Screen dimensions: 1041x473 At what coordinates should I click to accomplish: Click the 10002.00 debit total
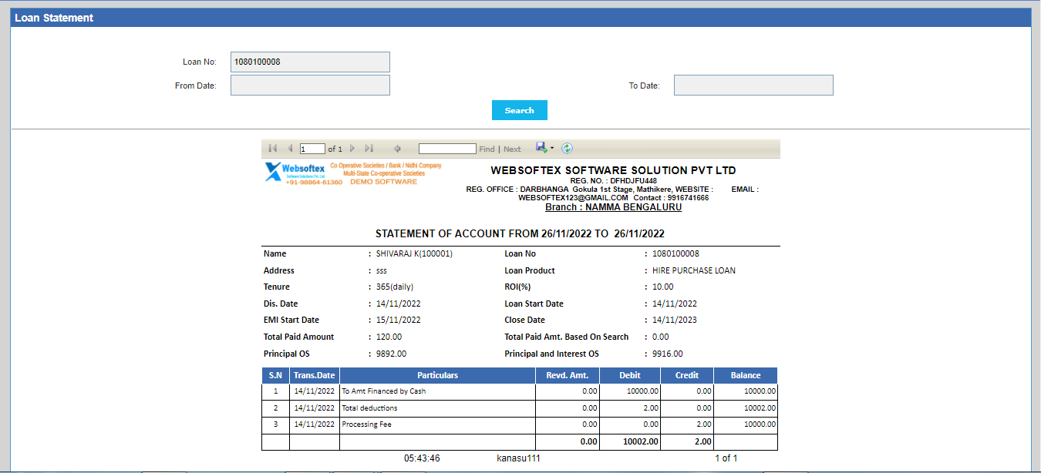coord(641,441)
